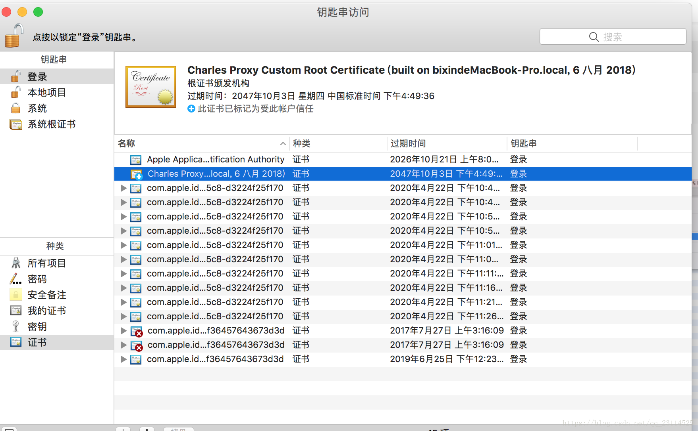Click the expiry cell 2019年6月25日 下午12:23
This screenshot has width=698, height=431.
coord(447,359)
